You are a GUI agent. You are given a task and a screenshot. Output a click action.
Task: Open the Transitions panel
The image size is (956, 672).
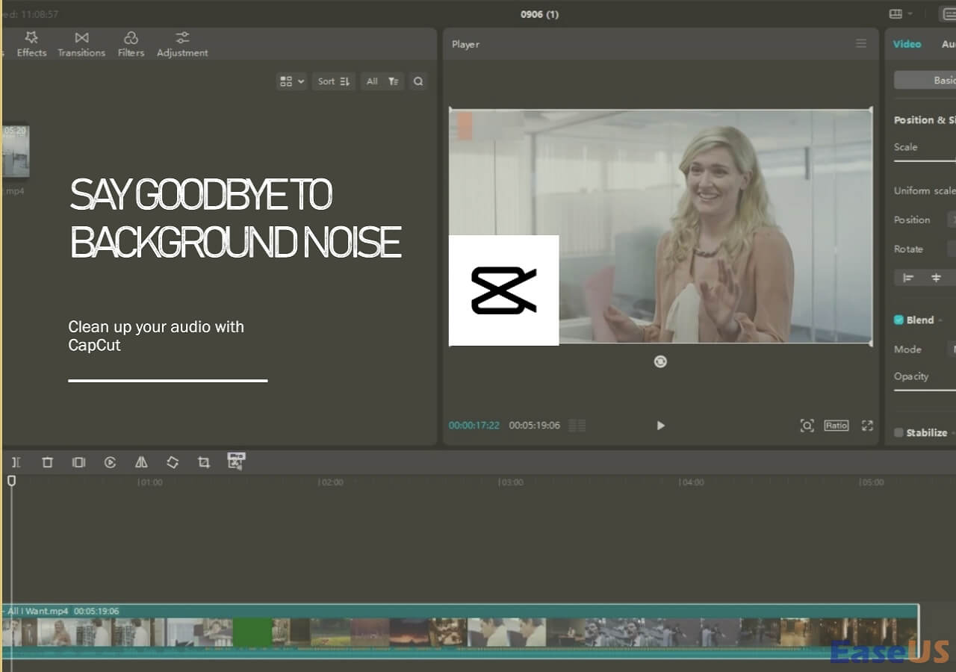[x=81, y=44]
